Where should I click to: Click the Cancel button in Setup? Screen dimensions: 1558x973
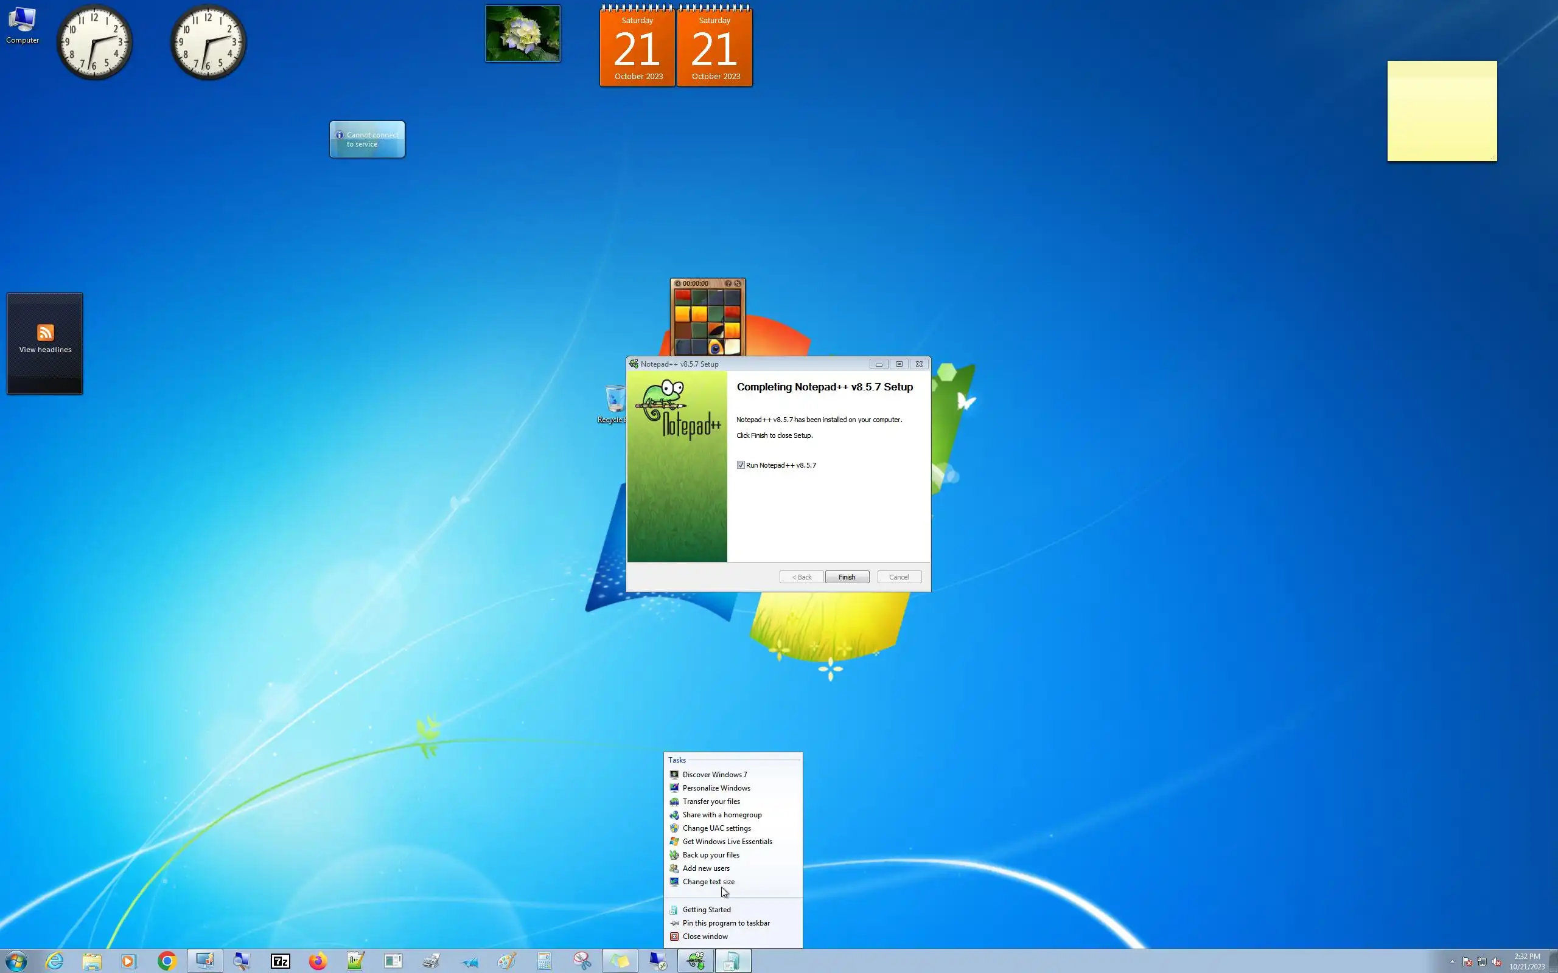tap(899, 577)
